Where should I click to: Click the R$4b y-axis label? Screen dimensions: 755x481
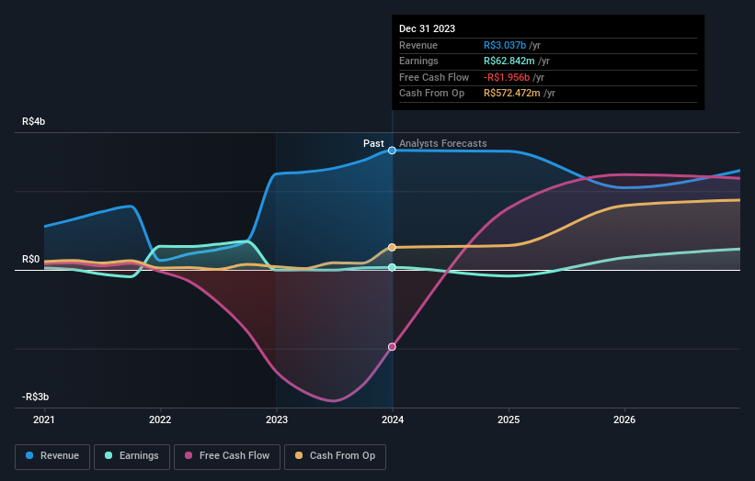pyautogui.click(x=34, y=121)
